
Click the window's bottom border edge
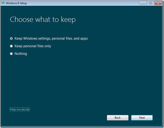coord(81,127)
